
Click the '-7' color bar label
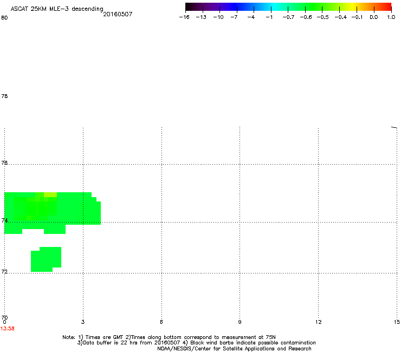pyautogui.click(x=234, y=17)
